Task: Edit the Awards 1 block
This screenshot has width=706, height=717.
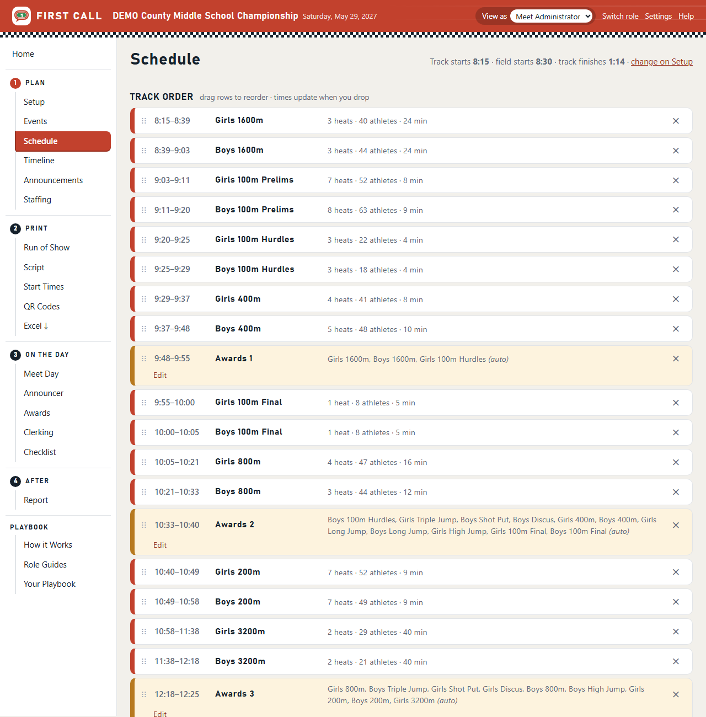Action: (x=160, y=375)
